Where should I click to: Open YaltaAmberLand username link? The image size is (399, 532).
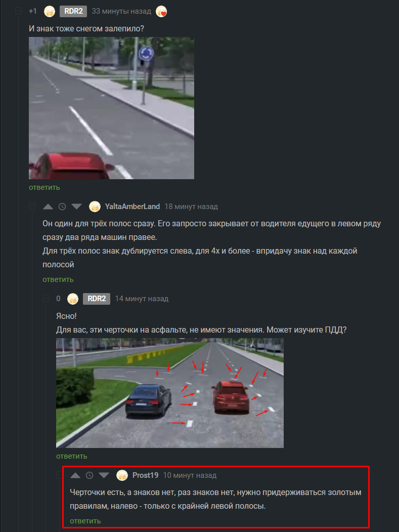pyautogui.click(x=132, y=207)
